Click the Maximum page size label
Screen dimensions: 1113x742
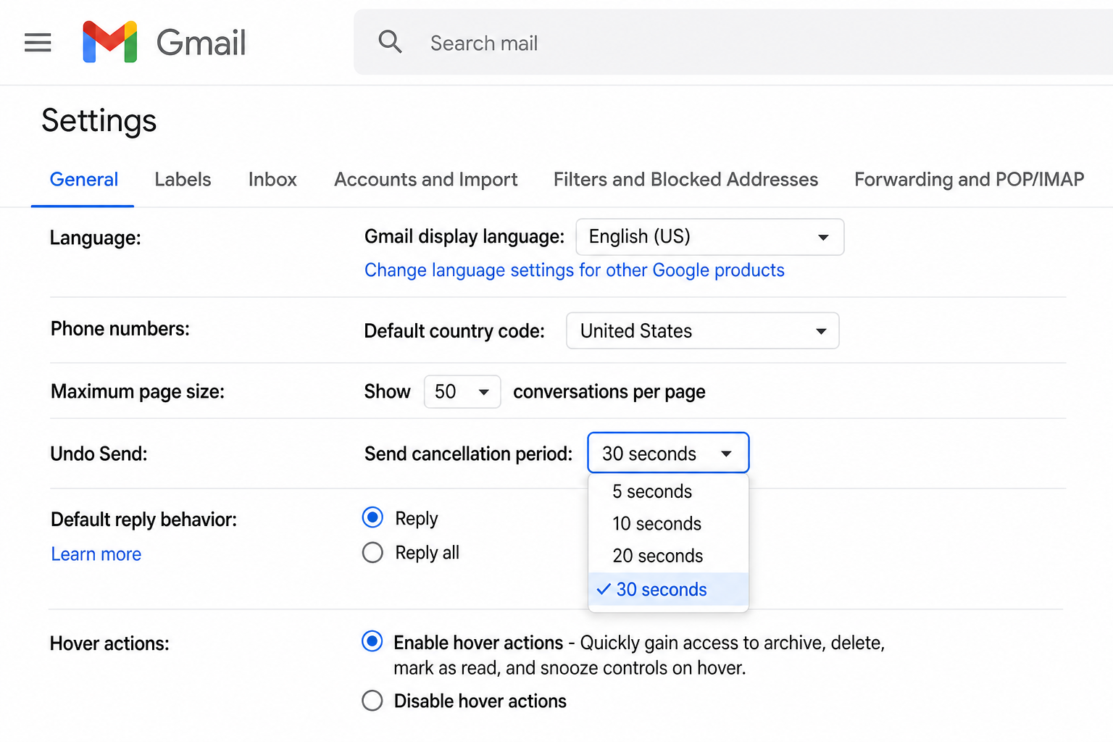pyautogui.click(x=138, y=391)
